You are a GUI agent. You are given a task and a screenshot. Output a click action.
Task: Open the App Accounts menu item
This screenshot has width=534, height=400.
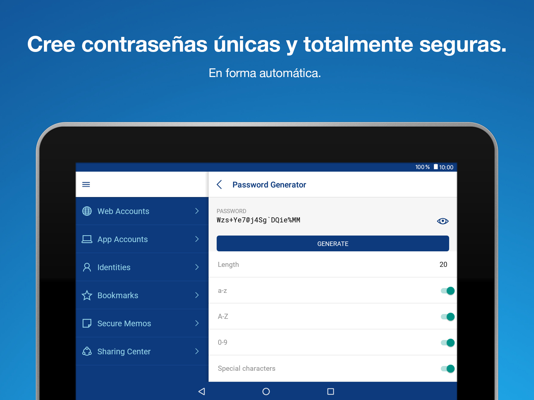pyautogui.click(x=142, y=239)
